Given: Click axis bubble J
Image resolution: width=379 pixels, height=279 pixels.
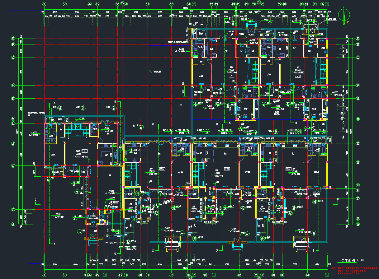Looking at the screenshot, I should pos(13,144).
